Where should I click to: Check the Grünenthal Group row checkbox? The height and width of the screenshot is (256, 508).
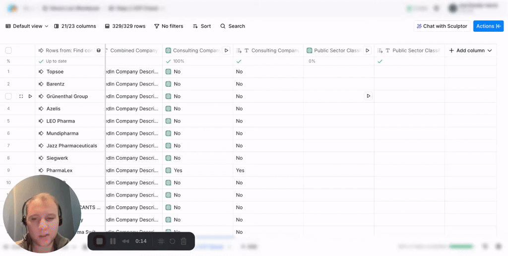pyautogui.click(x=8, y=96)
